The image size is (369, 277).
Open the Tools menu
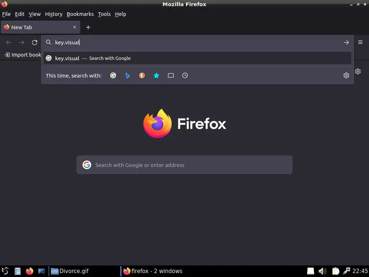[x=104, y=14]
